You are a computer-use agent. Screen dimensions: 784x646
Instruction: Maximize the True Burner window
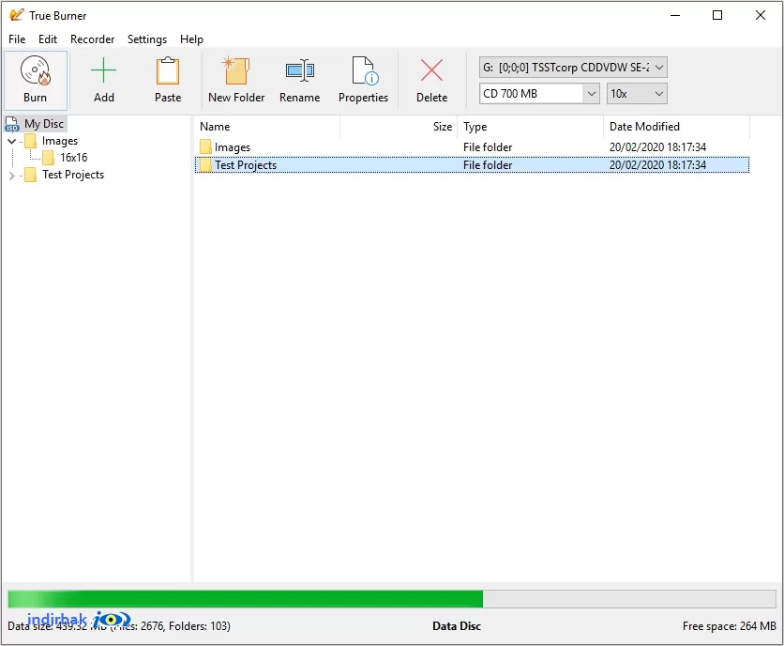[717, 15]
